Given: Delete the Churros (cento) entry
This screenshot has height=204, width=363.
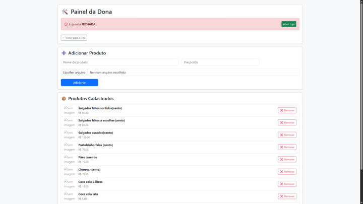Looking at the screenshot, I should (287, 172).
